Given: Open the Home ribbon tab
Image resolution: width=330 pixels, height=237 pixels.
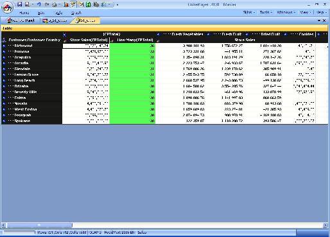Looking at the screenshot, I should tap(24, 13).
